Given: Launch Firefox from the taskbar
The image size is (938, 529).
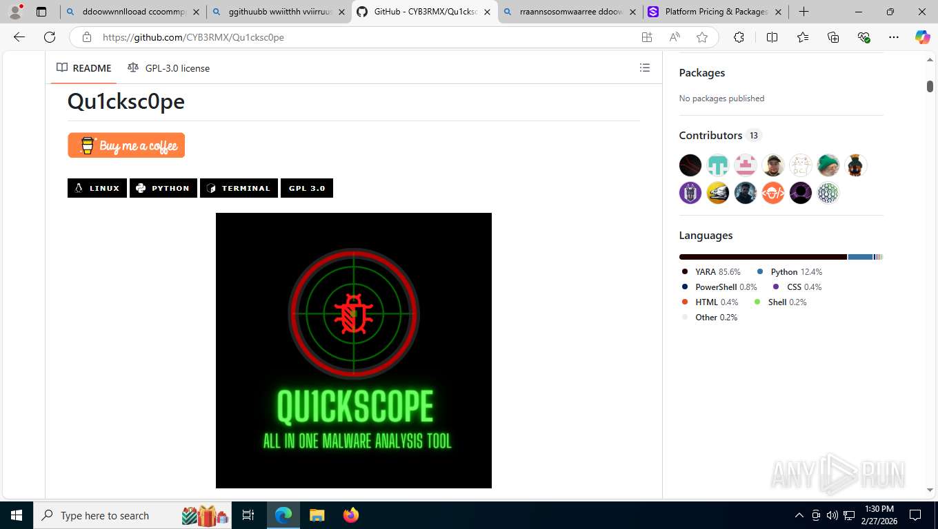Looking at the screenshot, I should pyautogui.click(x=351, y=515).
